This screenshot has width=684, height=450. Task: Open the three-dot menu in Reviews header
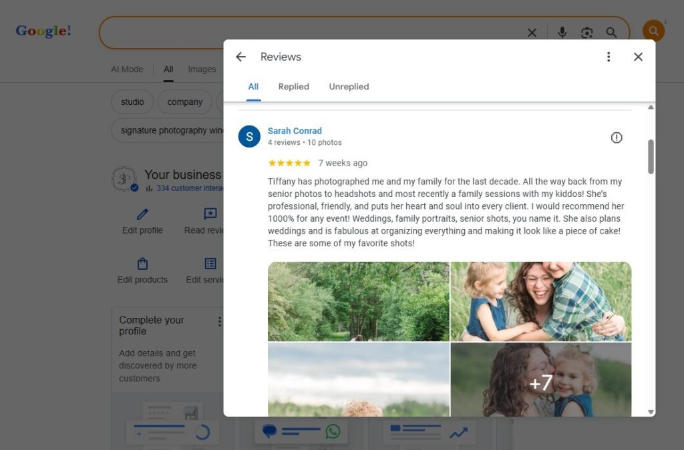[608, 57]
